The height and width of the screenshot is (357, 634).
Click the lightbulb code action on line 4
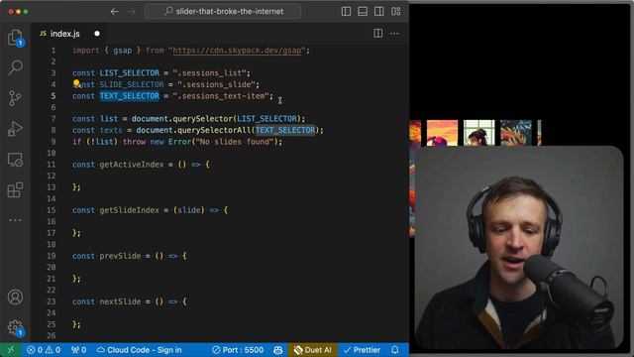click(x=76, y=83)
